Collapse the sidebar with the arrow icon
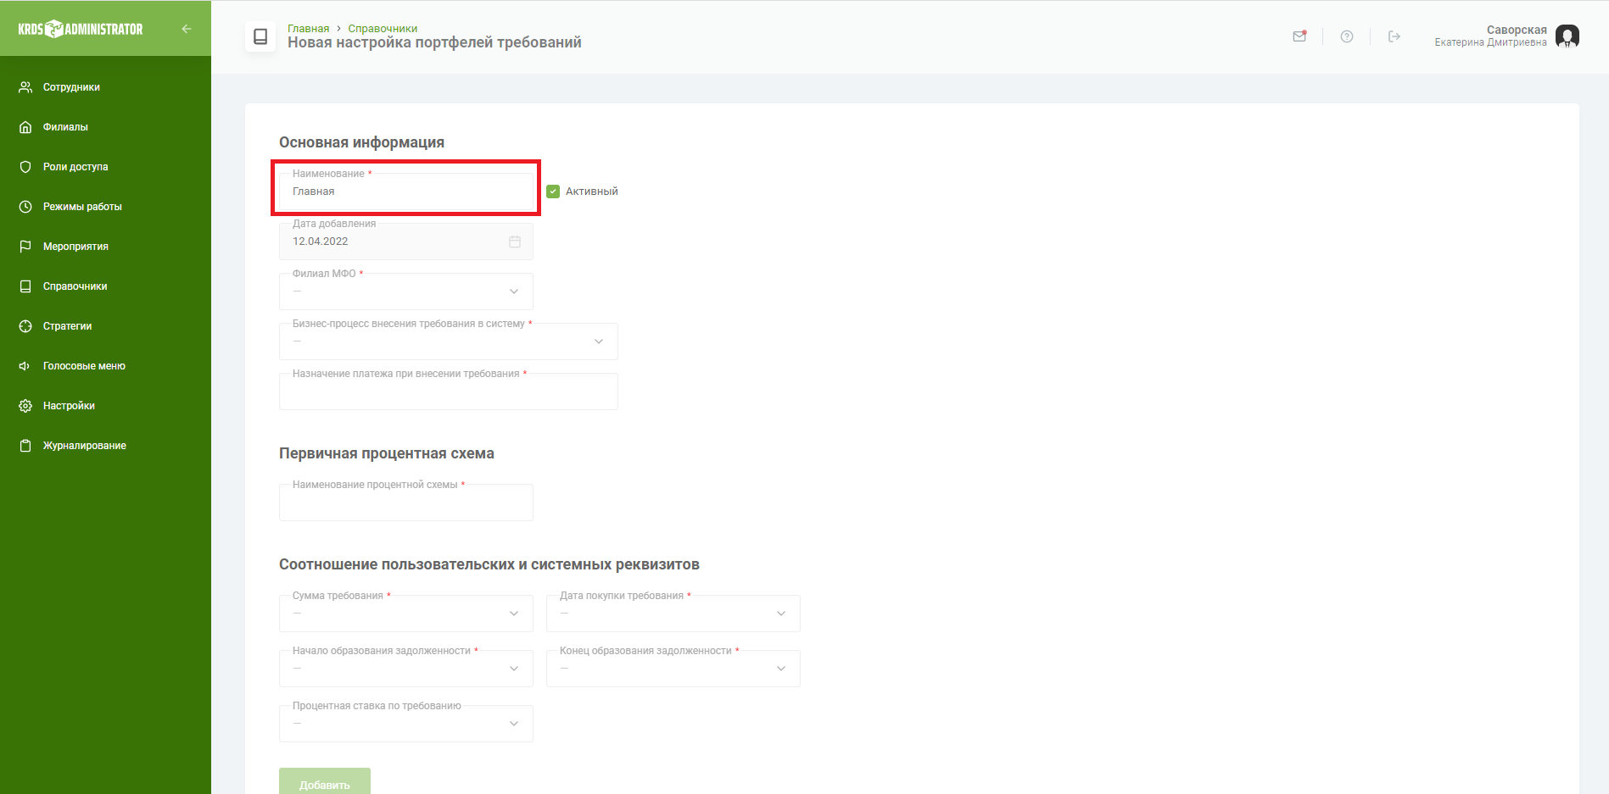Screen dimensions: 1609x794 tap(187, 29)
